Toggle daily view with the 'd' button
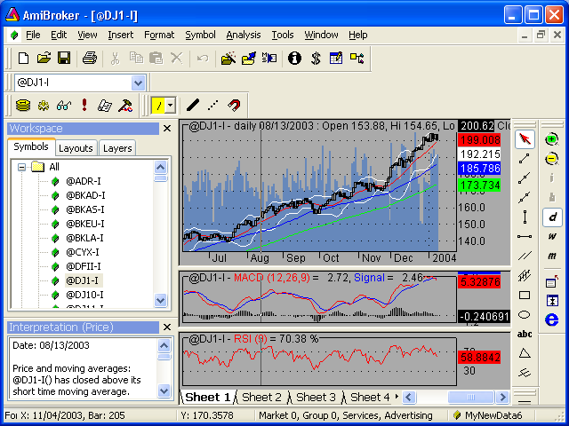This screenshot has height=426, width=569. coord(552,217)
